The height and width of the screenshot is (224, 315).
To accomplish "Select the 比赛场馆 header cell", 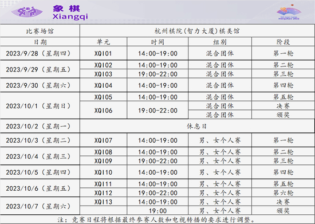I will pos(40,31).
